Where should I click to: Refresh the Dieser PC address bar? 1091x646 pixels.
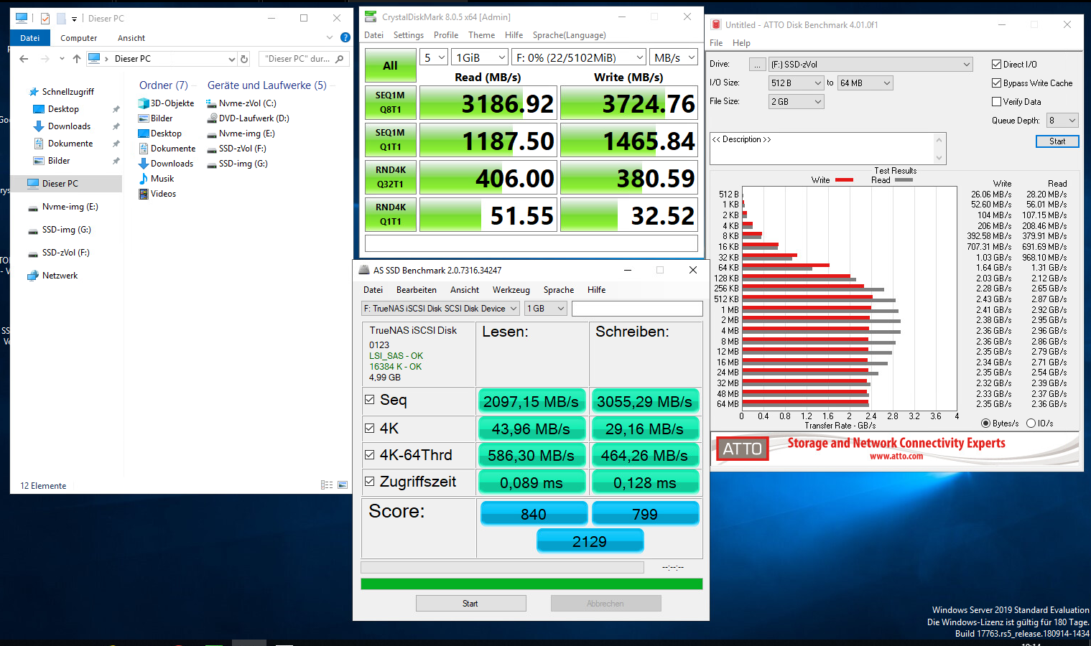point(244,59)
